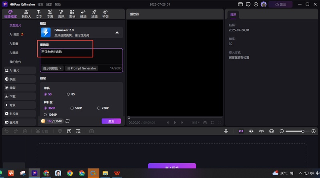Switch to the 文字 text tab
Screen dimensions: 320x178
[39, 14]
